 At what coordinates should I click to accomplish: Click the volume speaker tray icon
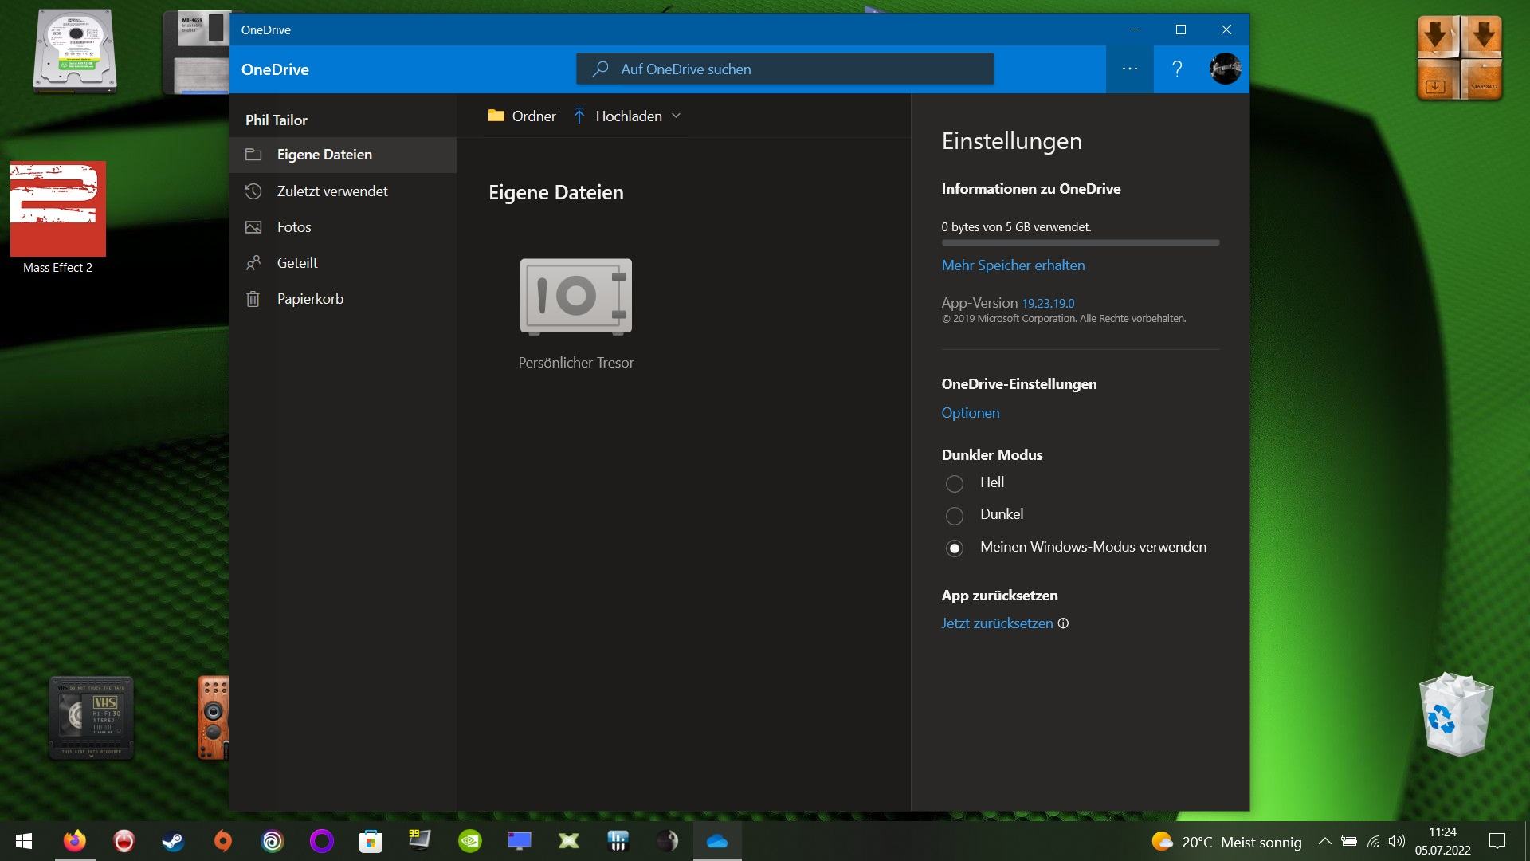(x=1396, y=841)
